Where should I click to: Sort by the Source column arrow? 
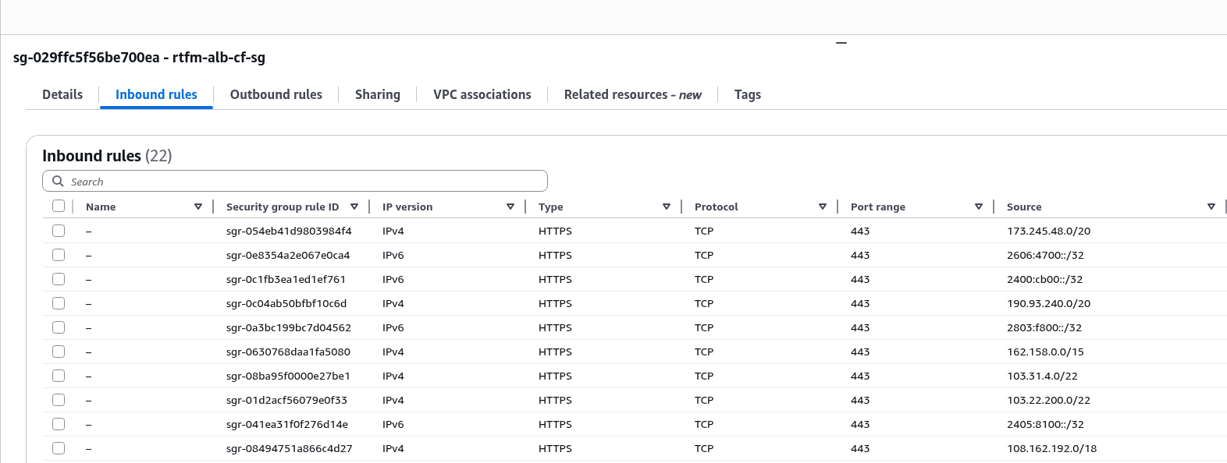coord(1211,207)
